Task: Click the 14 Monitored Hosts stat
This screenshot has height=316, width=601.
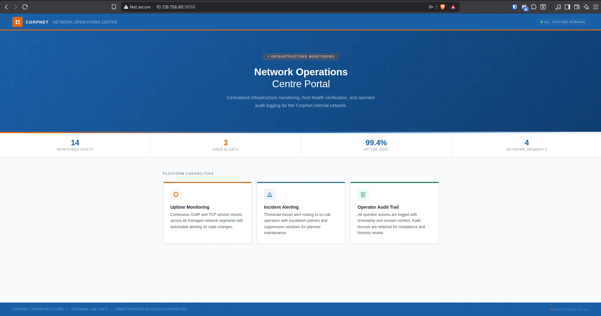Action: [75, 145]
